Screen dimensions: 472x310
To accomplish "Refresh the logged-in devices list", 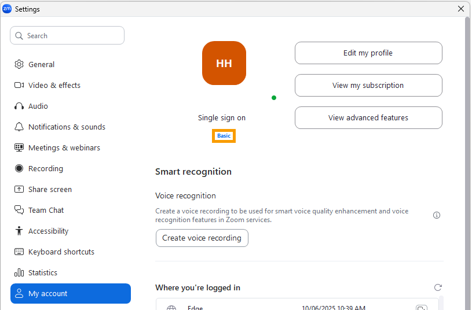I will pos(438,287).
